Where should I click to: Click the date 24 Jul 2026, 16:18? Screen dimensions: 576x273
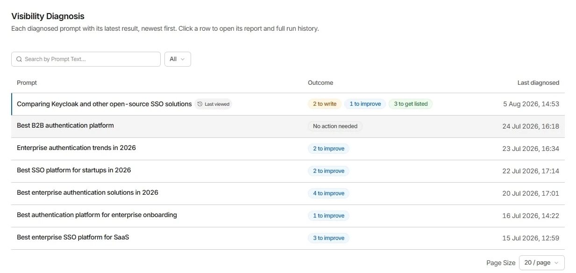point(531,126)
